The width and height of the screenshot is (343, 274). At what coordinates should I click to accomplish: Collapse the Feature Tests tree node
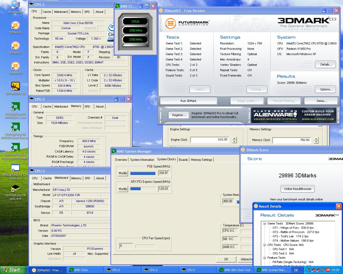264,258
